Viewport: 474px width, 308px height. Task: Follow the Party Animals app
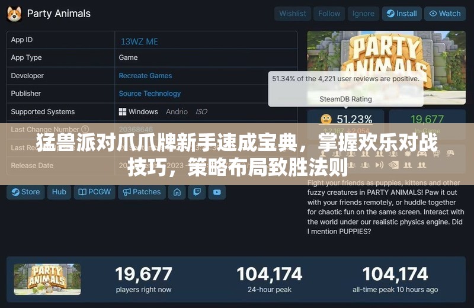pos(329,14)
